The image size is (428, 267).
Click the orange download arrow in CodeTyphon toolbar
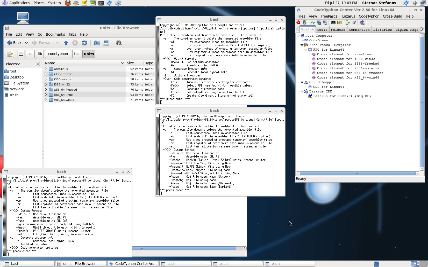(x=304, y=22)
